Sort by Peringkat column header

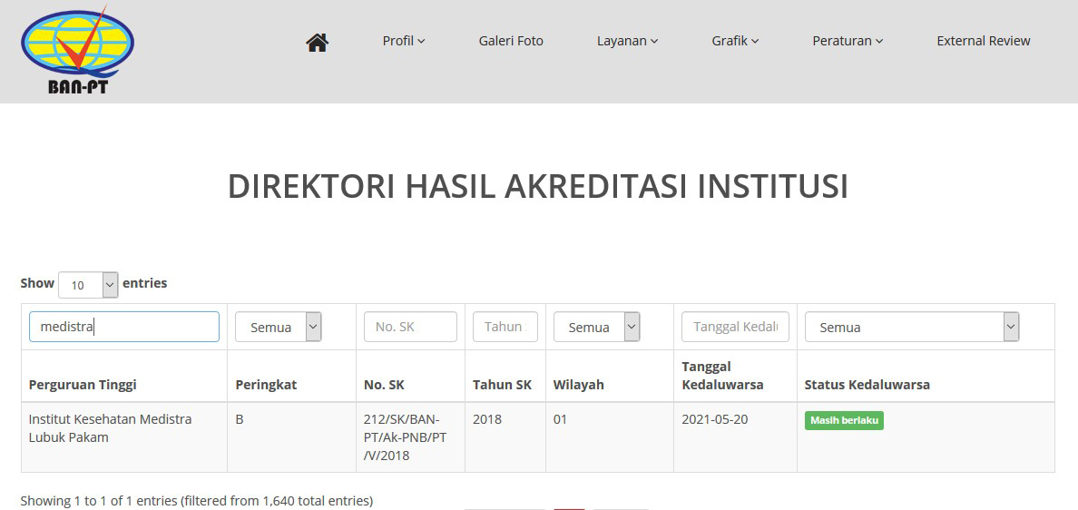[x=291, y=376]
